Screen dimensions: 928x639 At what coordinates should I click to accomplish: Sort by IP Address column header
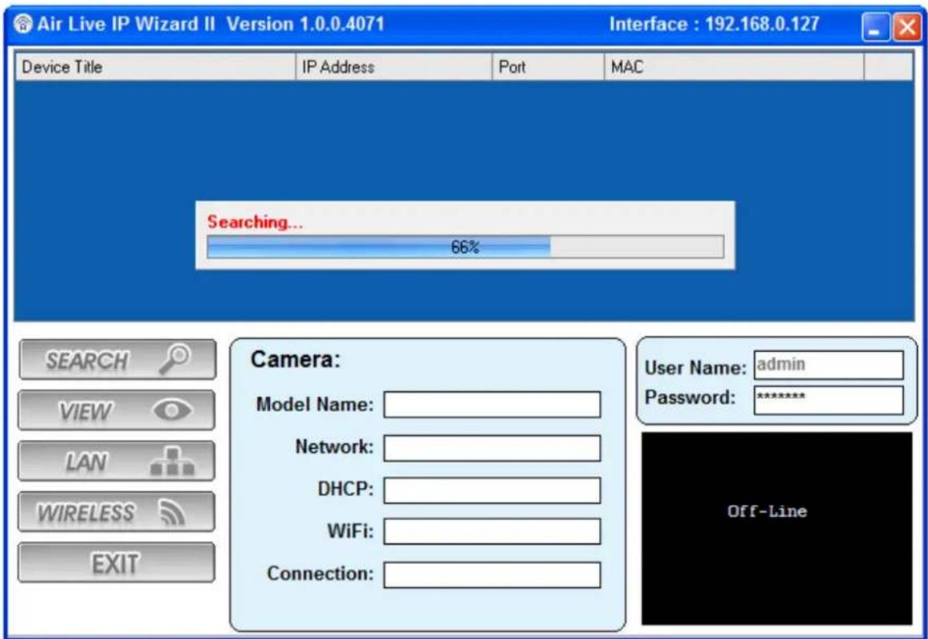click(x=394, y=67)
